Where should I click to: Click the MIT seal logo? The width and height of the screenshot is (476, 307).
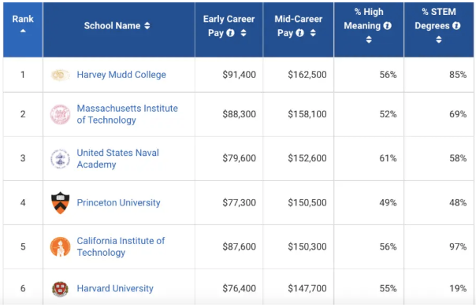coord(60,114)
